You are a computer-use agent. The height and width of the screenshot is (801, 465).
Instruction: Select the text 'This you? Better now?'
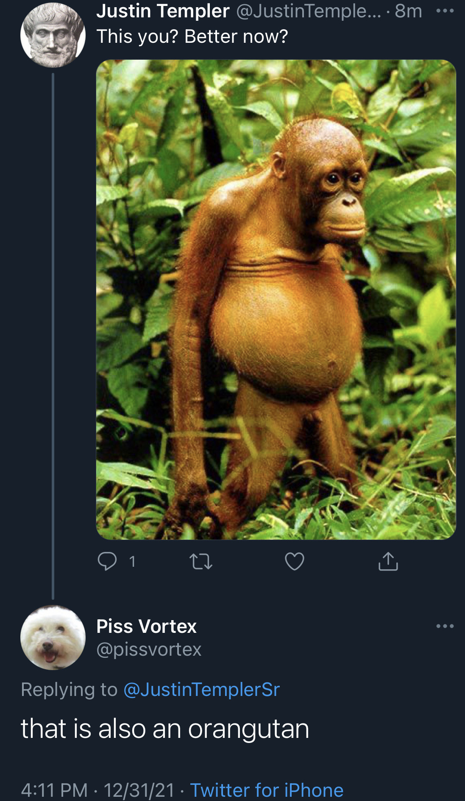coord(192,36)
